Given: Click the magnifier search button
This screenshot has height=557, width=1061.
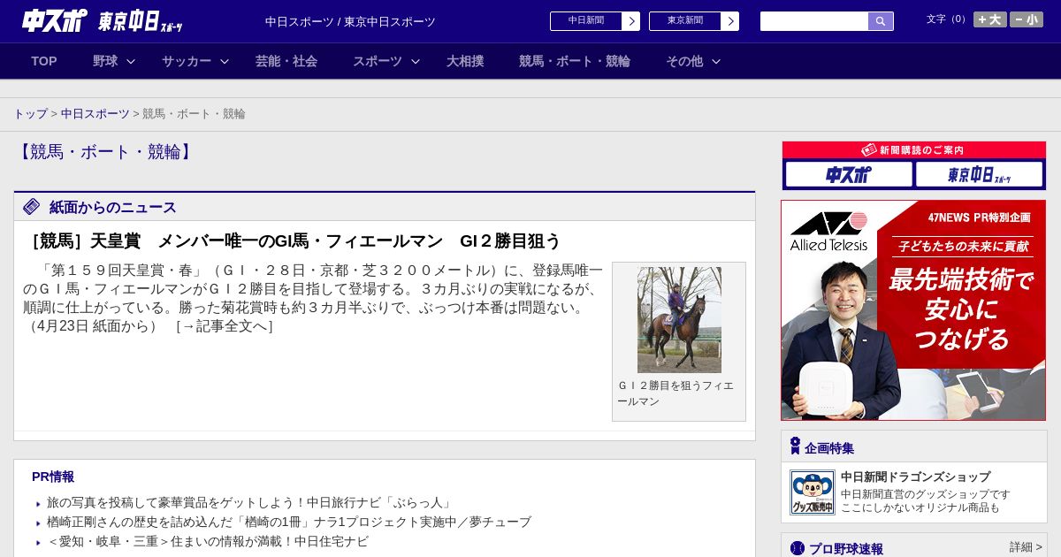Looking at the screenshot, I should tap(881, 21).
